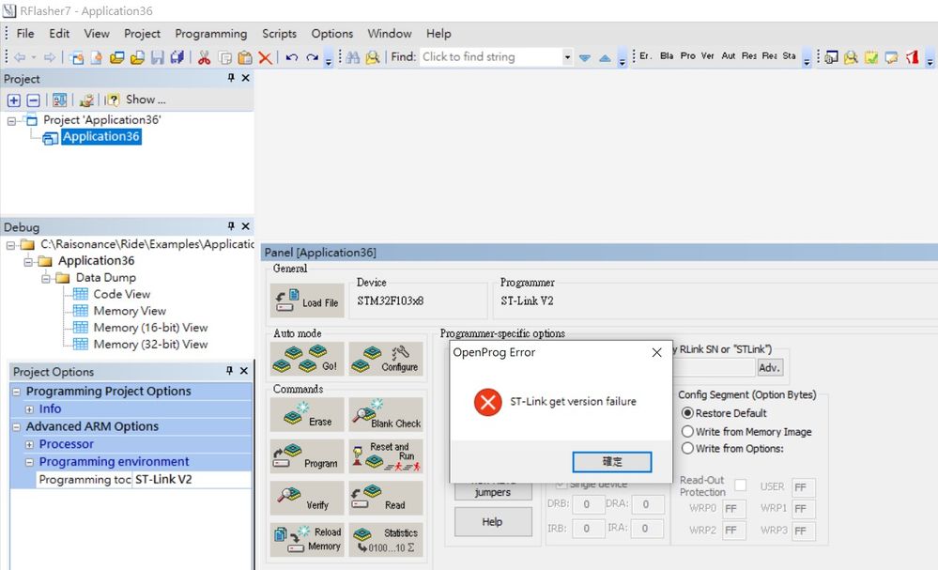Click the Program command button

pos(307,456)
